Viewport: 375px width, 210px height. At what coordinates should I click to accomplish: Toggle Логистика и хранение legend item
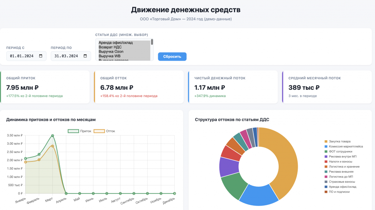click(342, 167)
